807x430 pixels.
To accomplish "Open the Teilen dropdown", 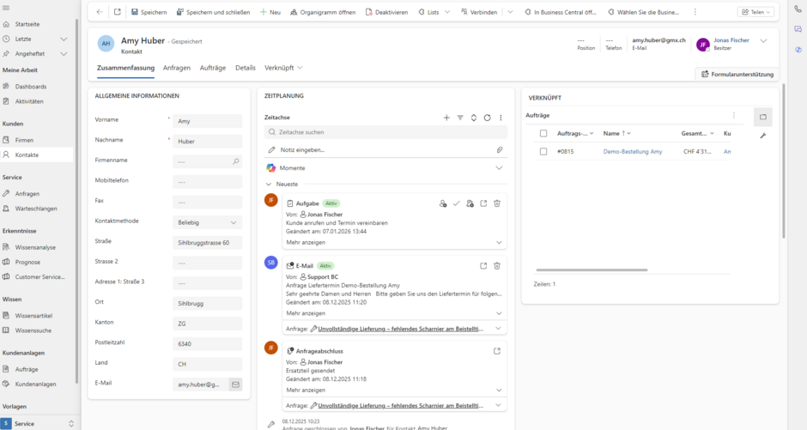I will coord(755,12).
